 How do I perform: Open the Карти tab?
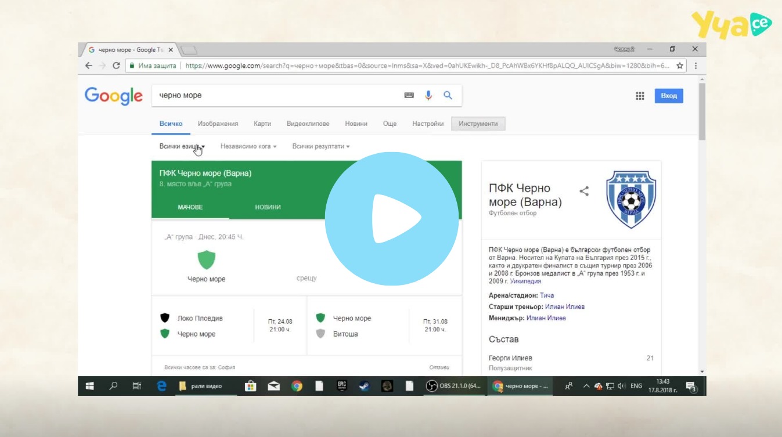[262, 124]
